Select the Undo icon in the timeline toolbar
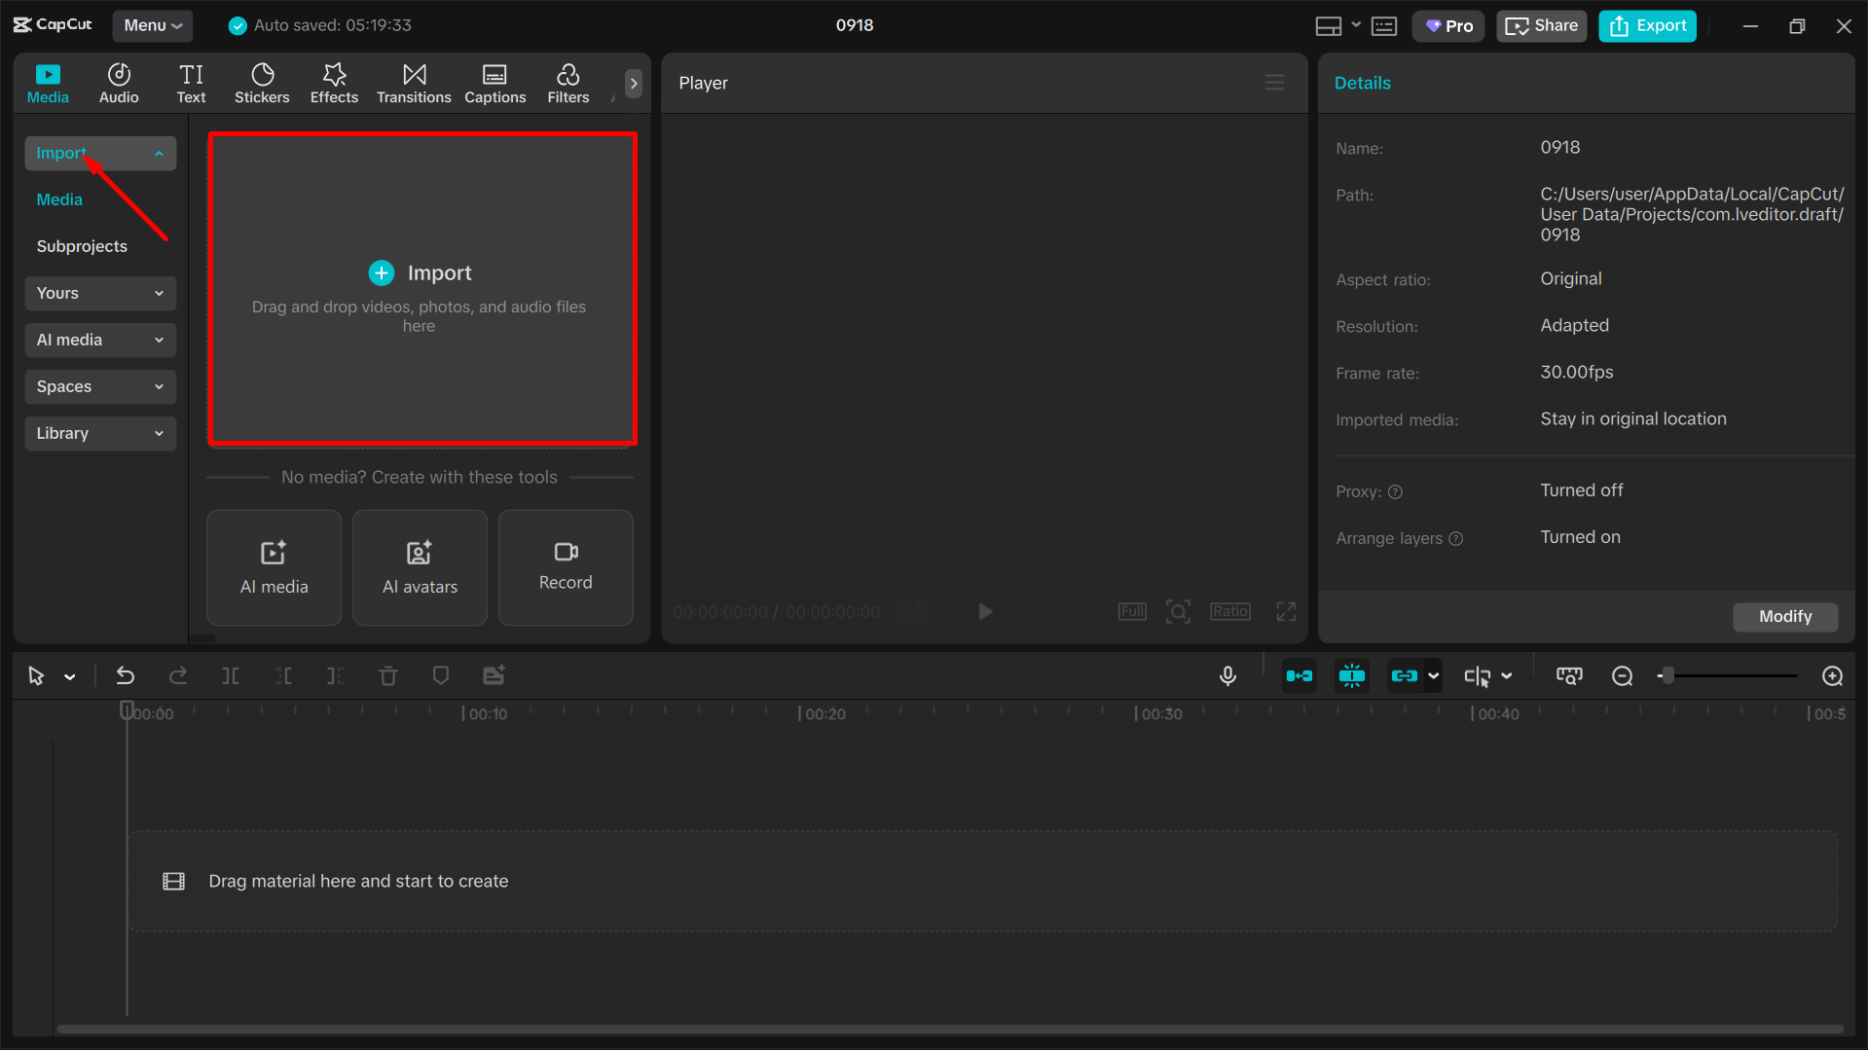Viewport: 1868px width, 1050px height. point(125,675)
